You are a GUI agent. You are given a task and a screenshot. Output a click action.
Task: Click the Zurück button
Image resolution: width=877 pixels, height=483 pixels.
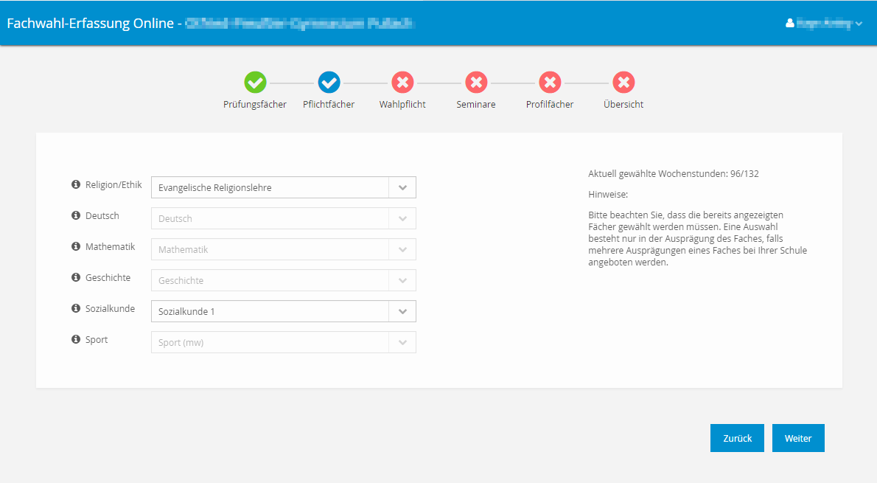[x=737, y=438]
